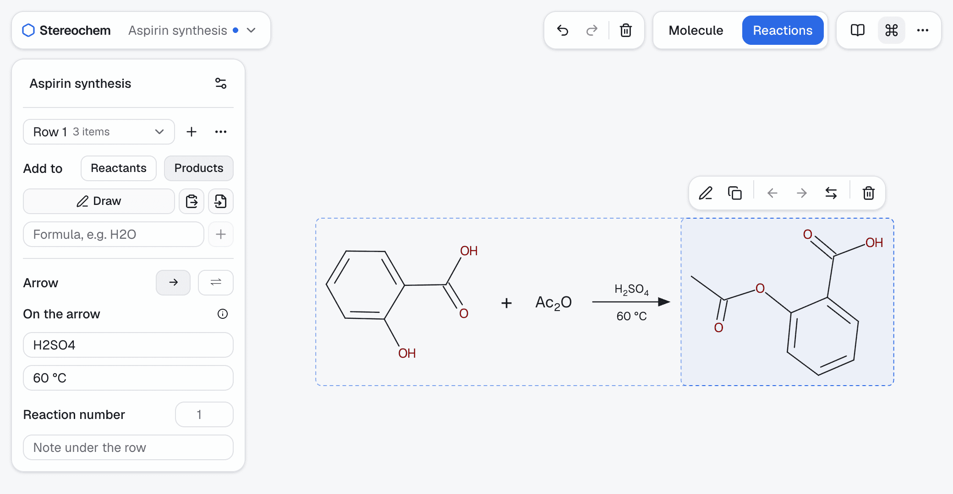Click the paste from clipboard icon
The image size is (953, 494).
[x=192, y=201]
